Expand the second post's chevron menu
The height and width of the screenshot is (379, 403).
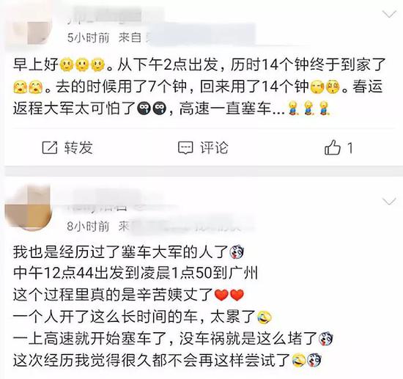[x=389, y=202]
